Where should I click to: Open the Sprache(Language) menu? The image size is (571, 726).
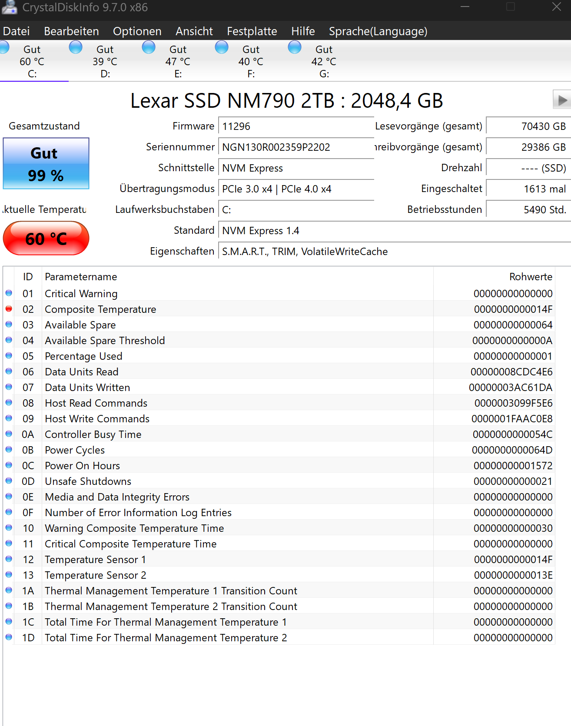tap(378, 31)
